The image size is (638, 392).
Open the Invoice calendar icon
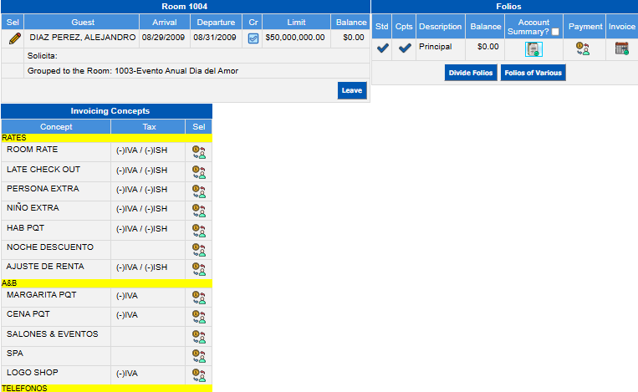click(621, 48)
